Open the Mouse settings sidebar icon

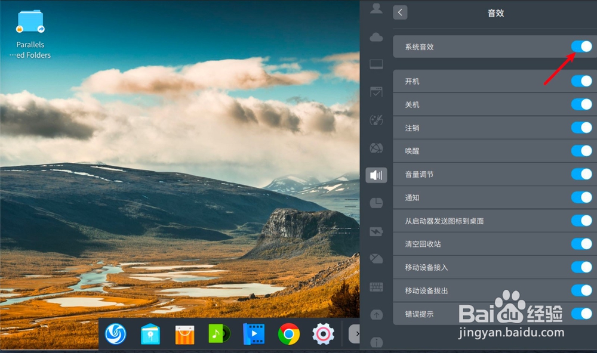[376, 259]
